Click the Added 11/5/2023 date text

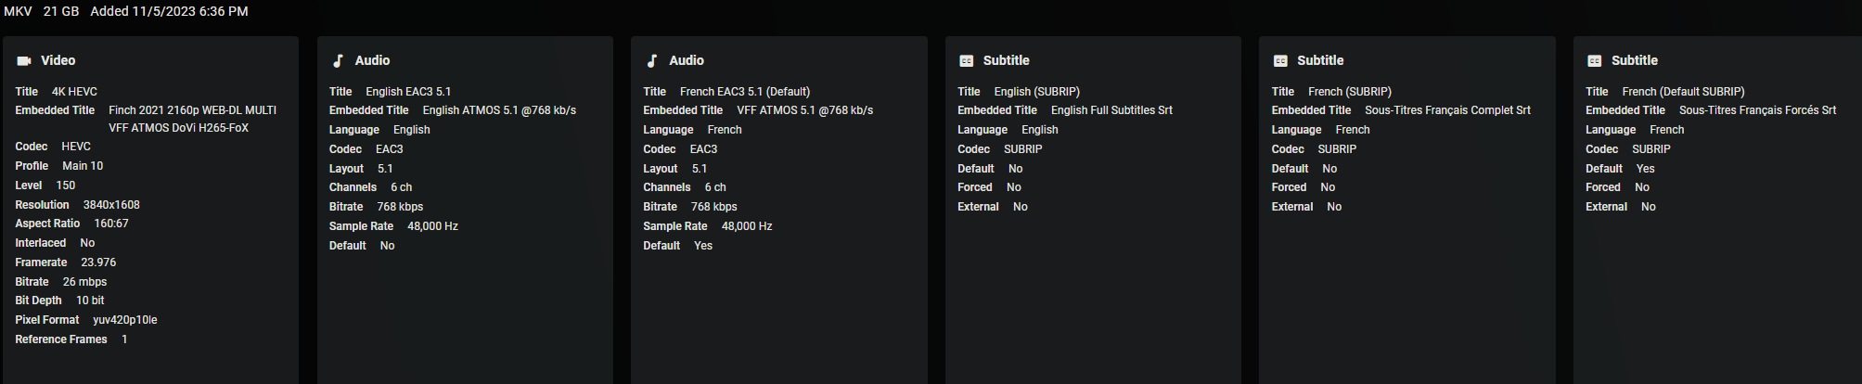tap(169, 11)
